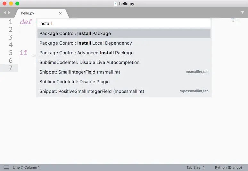Click the Line 7, Column 1 status text
The height and width of the screenshot is (171, 248).
(x=26, y=167)
